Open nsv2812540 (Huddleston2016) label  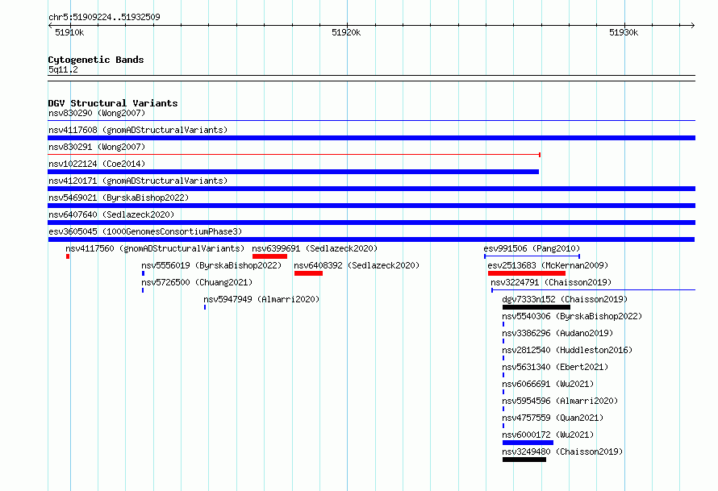tap(567, 350)
